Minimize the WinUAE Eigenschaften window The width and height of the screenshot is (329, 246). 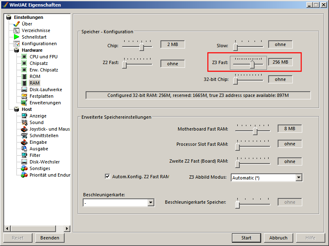(309, 5)
